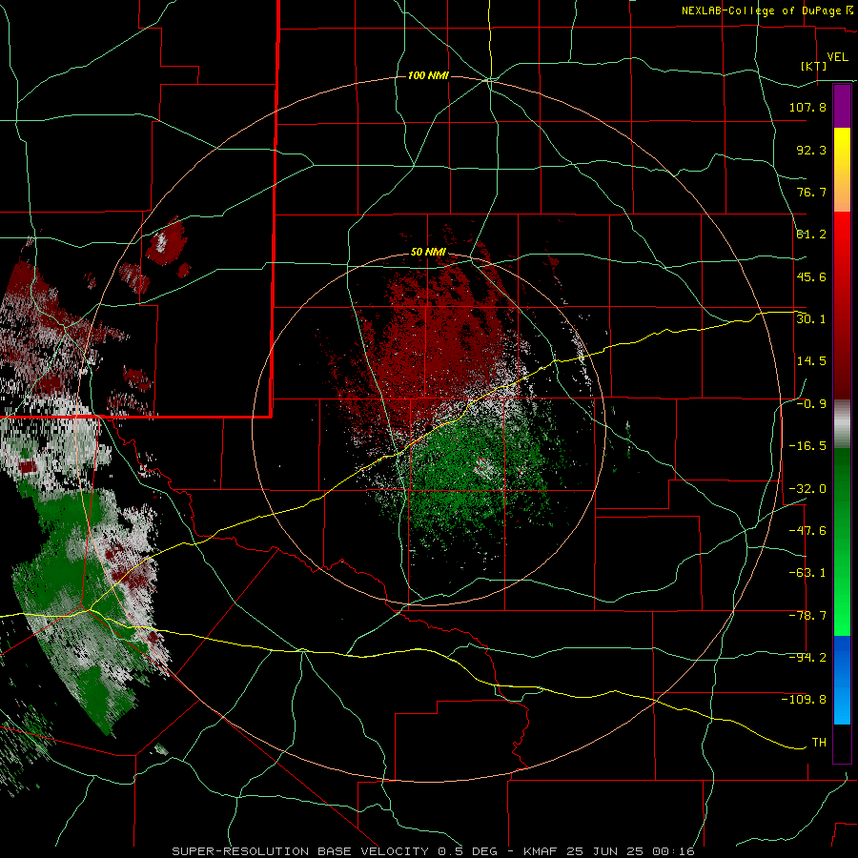The image size is (858, 858).
Task: Pick the red segment of the velocity scale
Action: 842,305
